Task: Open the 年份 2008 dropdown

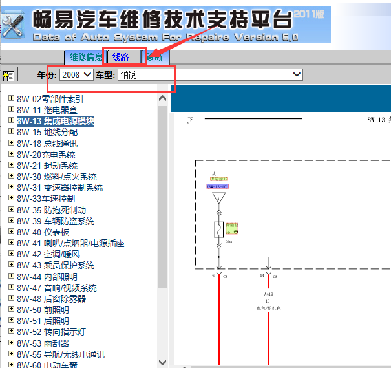Action: (x=76, y=74)
